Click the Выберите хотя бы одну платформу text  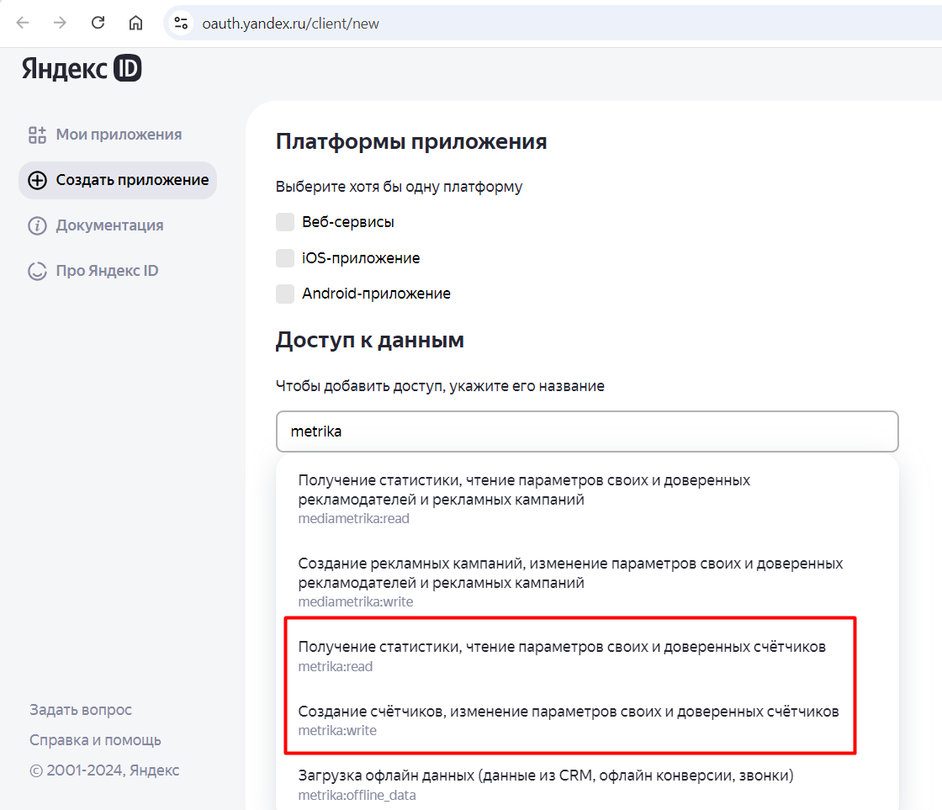[x=399, y=187]
